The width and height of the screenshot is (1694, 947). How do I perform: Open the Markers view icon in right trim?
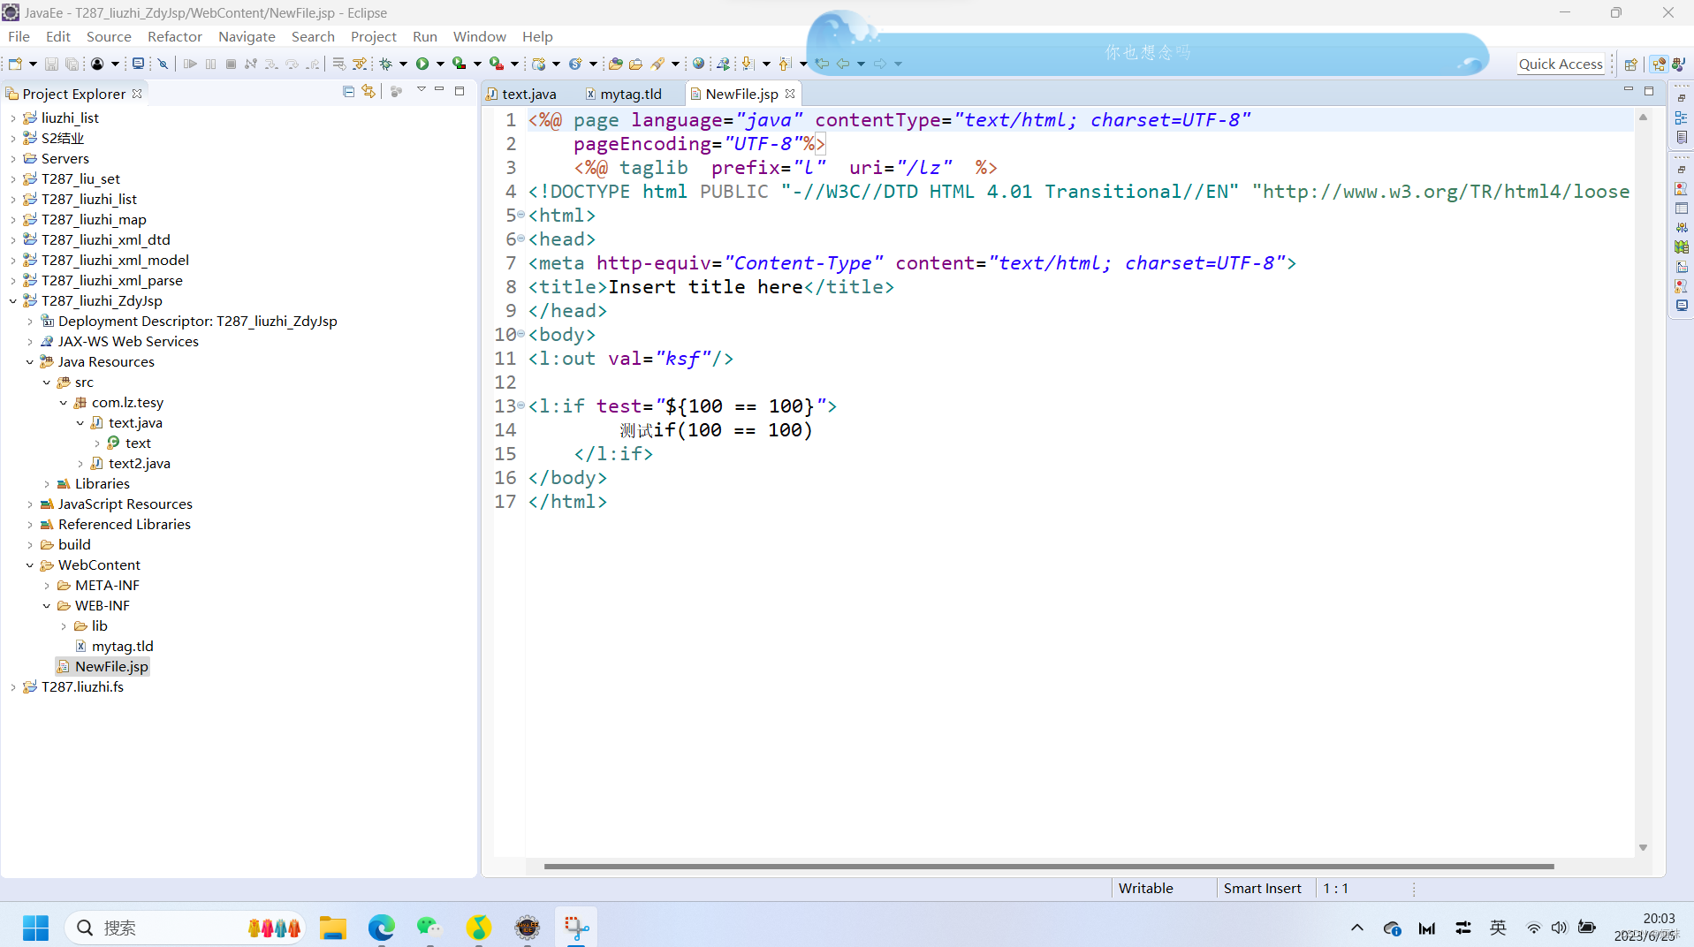(1682, 188)
